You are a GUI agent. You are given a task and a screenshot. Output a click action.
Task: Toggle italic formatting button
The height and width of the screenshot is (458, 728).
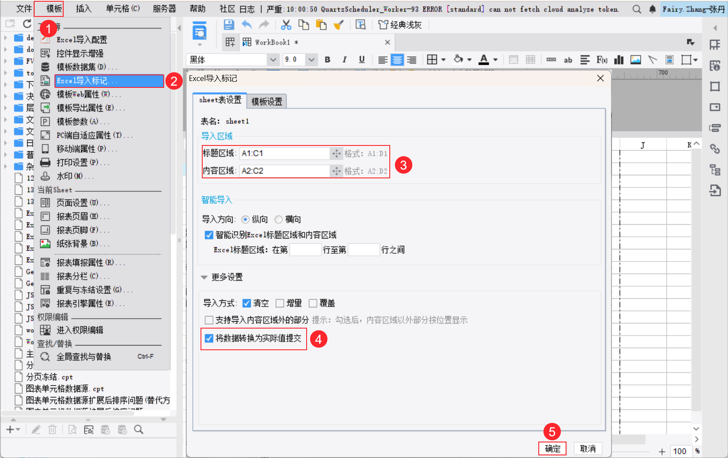[344, 60]
